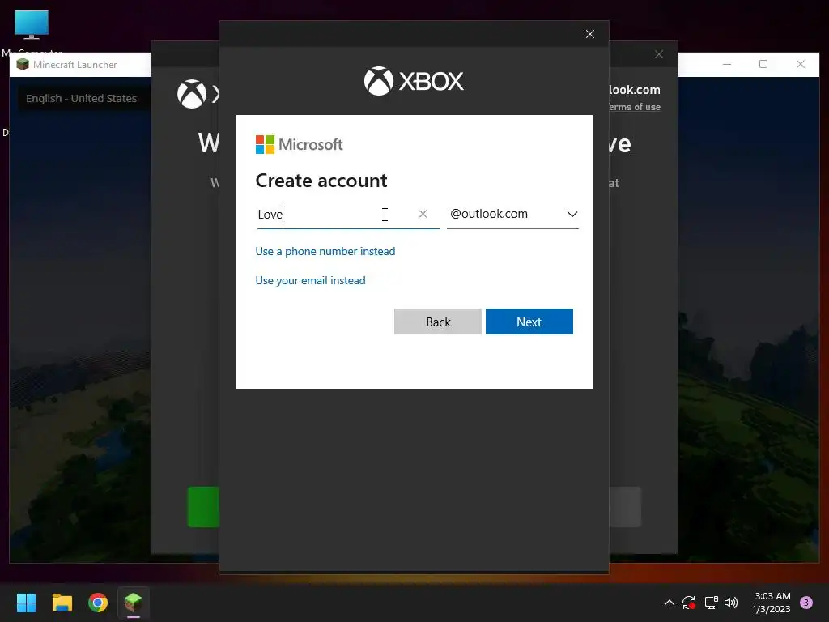Click the Minecraft Launcher title bar icon
The width and height of the screenshot is (829, 622).
(23, 65)
